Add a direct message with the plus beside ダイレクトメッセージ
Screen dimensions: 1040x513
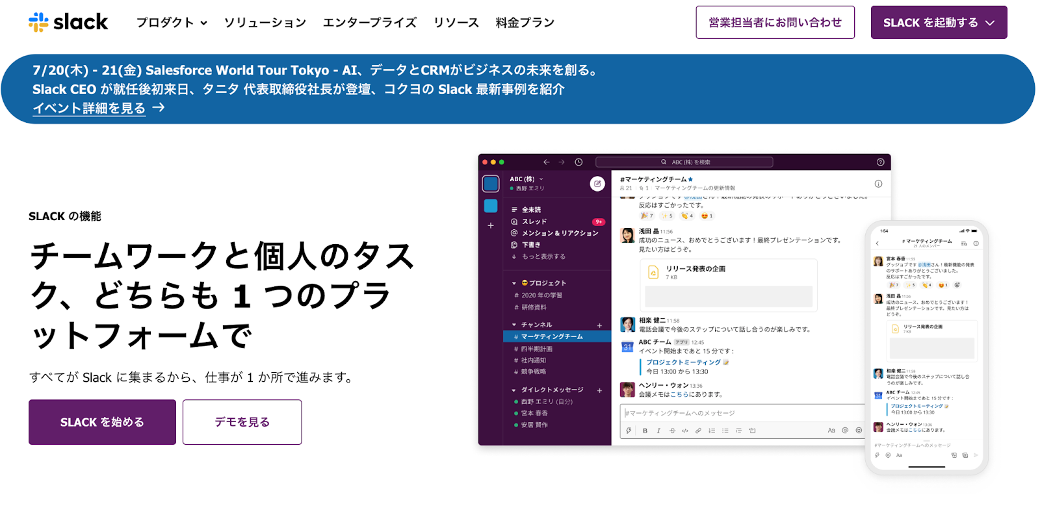pos(599,390)
